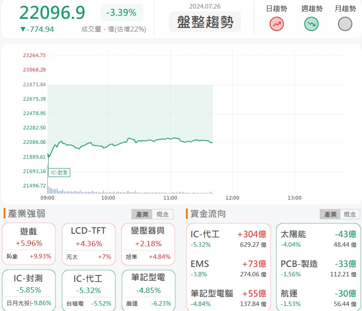
Task: Click the -3.39% change badge
Action: pyautogui.click(x=122, y=13)
